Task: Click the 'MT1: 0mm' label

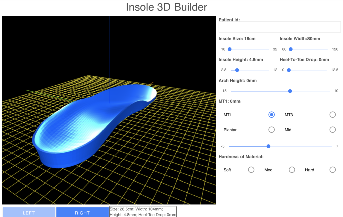Action: click(x=229, y=101)
